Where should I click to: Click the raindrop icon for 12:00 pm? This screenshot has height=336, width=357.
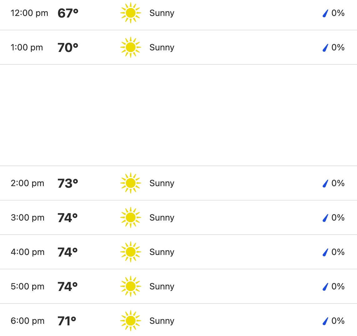point(325,13)
